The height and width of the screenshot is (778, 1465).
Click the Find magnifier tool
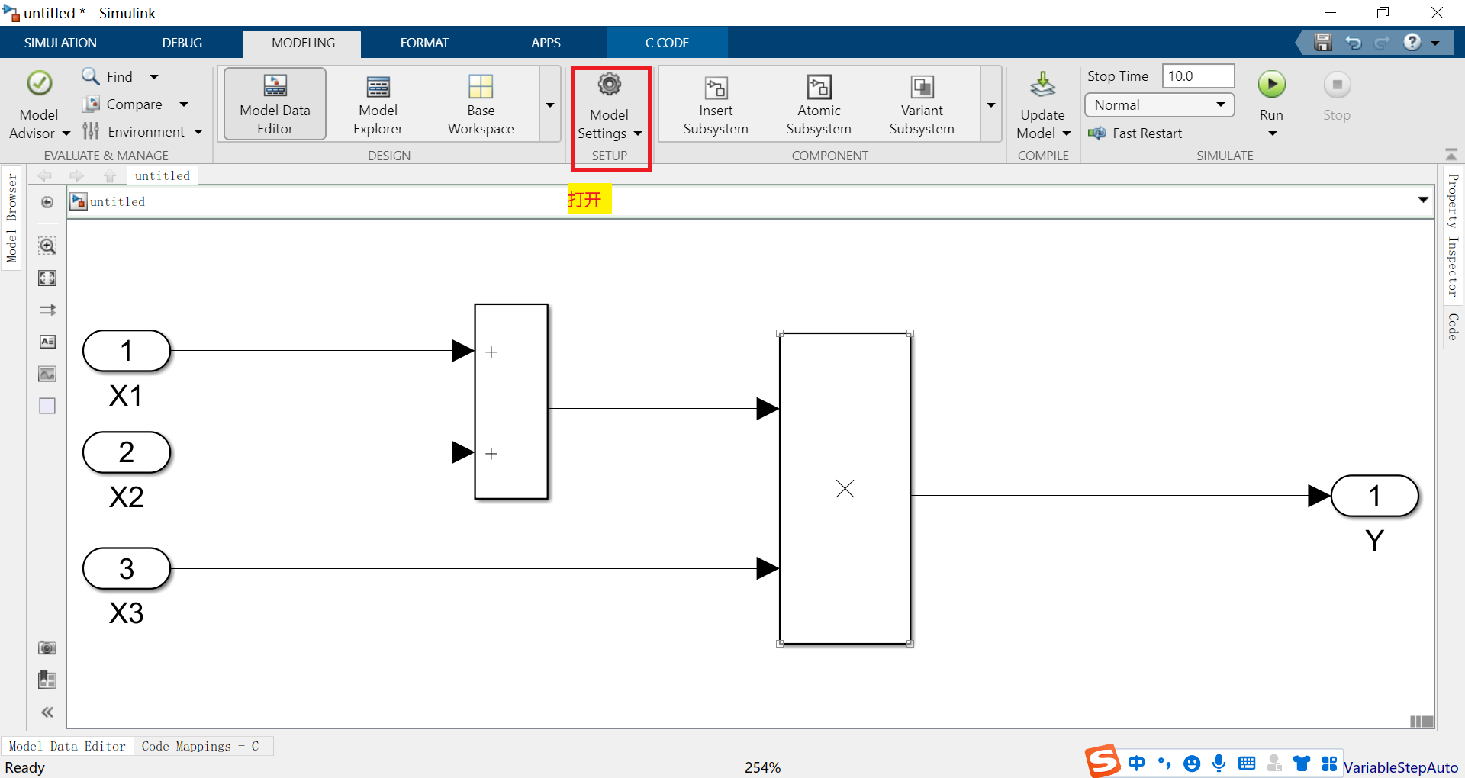[91, 76]
